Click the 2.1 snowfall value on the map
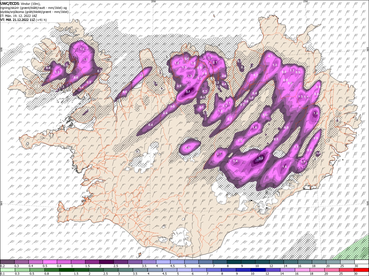 215,62
